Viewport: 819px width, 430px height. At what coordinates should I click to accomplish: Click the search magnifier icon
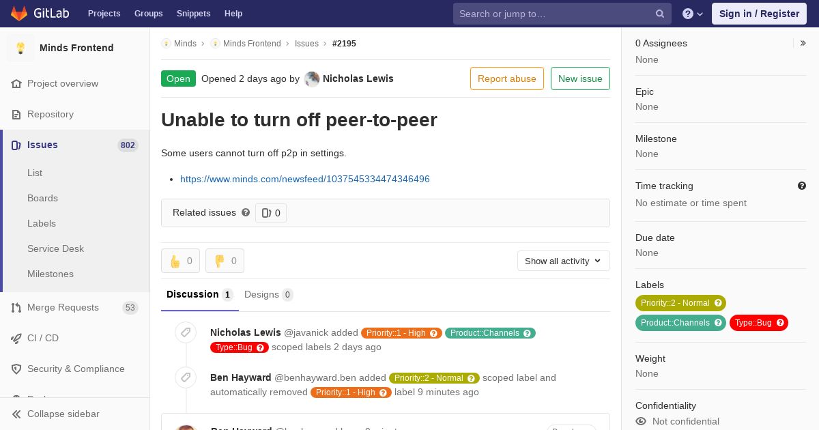[x=660, y=14]
